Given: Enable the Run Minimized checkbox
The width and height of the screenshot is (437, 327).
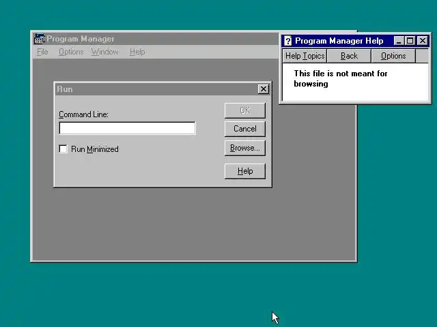Looking at the screenshot, I should (64, 149).
